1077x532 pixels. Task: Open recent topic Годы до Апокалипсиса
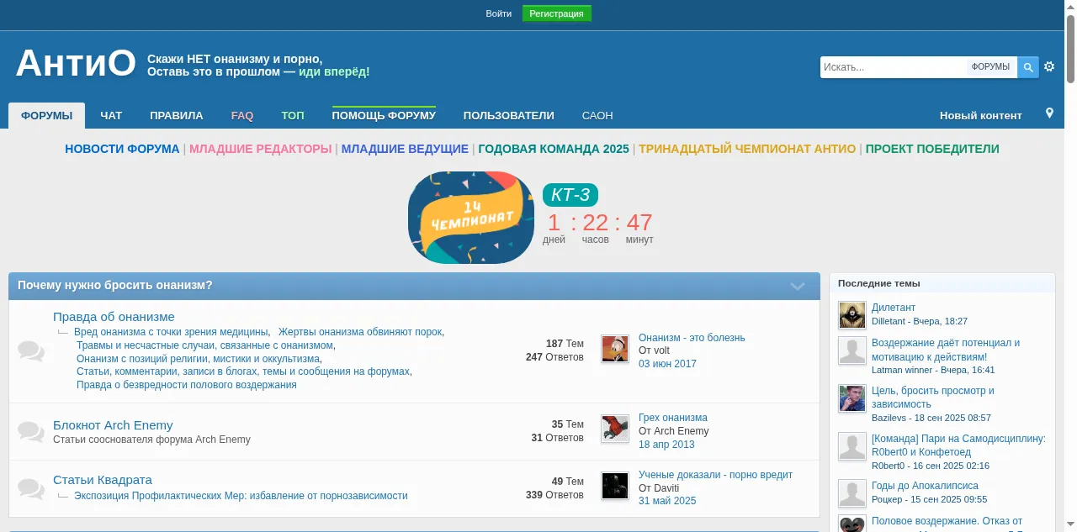click(x=925, y=486)
